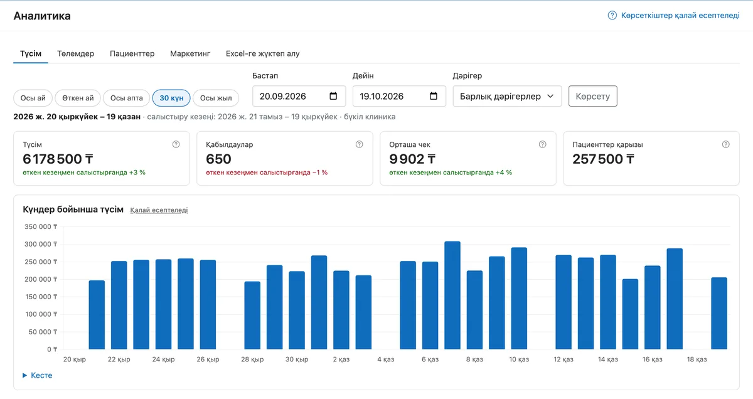
Task: Open the Қалай есептеледі link beside the chart title
Action: point(159,210)
